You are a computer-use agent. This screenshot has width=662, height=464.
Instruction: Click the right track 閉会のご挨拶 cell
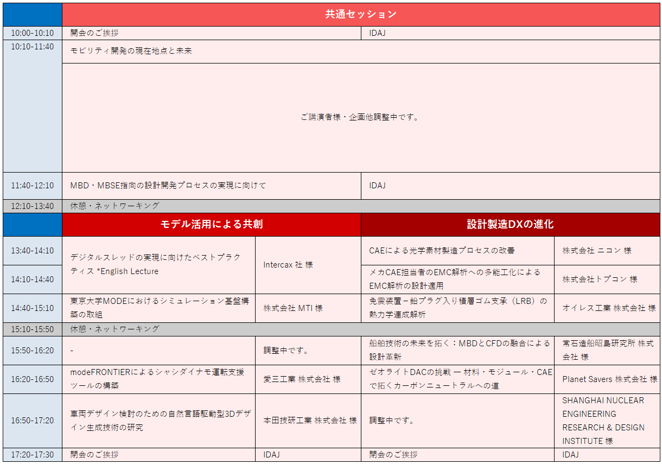pyautogui.click(x=457, y=455)
